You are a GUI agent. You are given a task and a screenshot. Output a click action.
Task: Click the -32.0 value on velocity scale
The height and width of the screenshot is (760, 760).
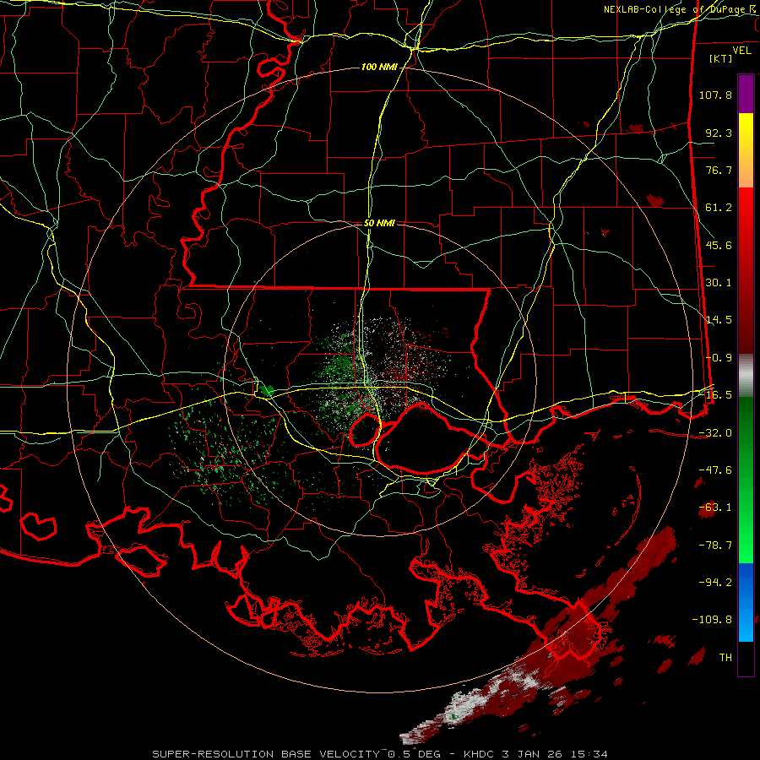point(715,433)
